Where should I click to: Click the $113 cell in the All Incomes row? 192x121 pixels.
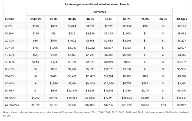[x=163, y=105]
